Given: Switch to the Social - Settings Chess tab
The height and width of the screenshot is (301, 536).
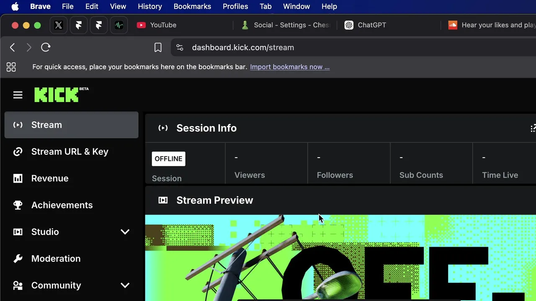Looking at the screenshot, I should coord(286,25).
